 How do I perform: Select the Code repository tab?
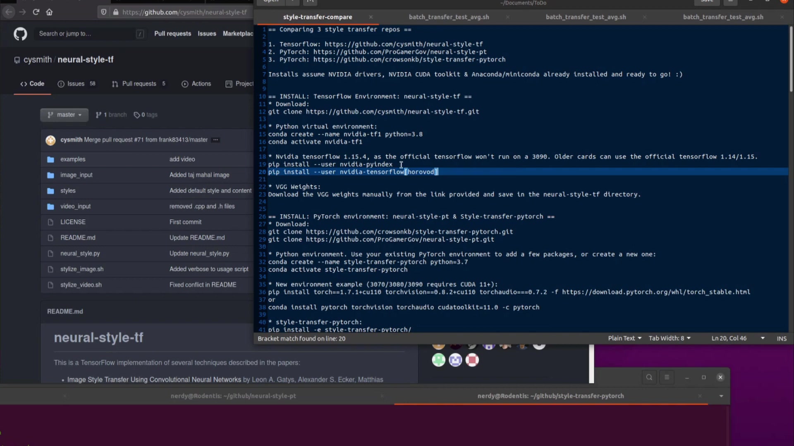[x=32, y=84]
